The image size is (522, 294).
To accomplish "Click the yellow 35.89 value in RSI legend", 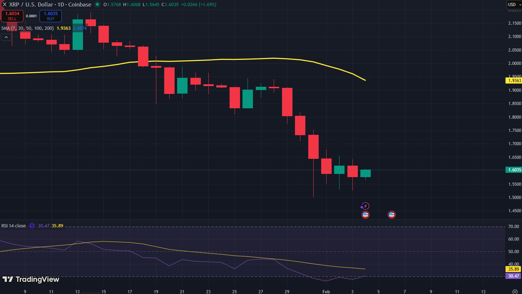I will point(57,226).
